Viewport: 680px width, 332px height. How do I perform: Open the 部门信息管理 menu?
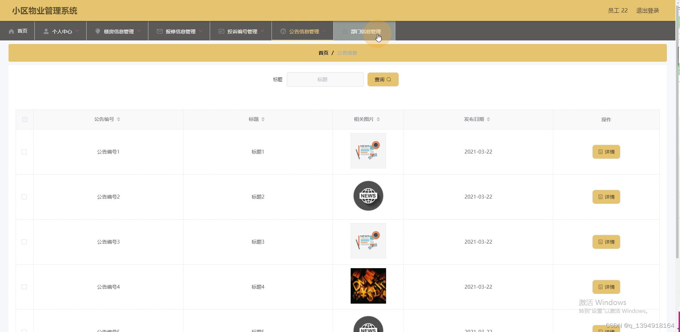point(364,31)
